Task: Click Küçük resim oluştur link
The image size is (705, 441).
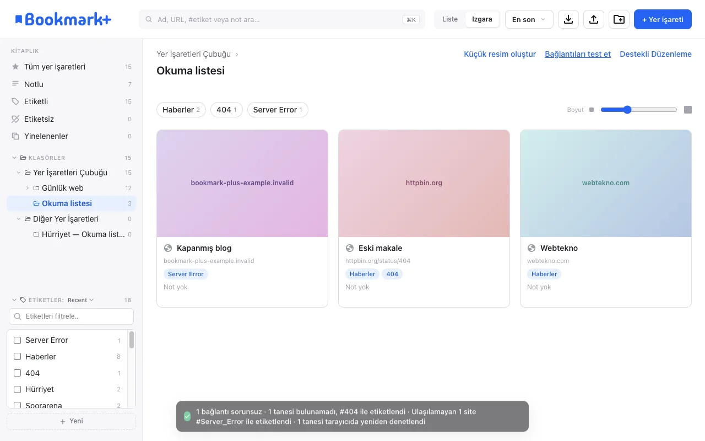Action: [500, 54]
